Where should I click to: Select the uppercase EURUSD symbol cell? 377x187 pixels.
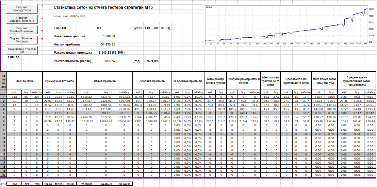coord(61,28)
